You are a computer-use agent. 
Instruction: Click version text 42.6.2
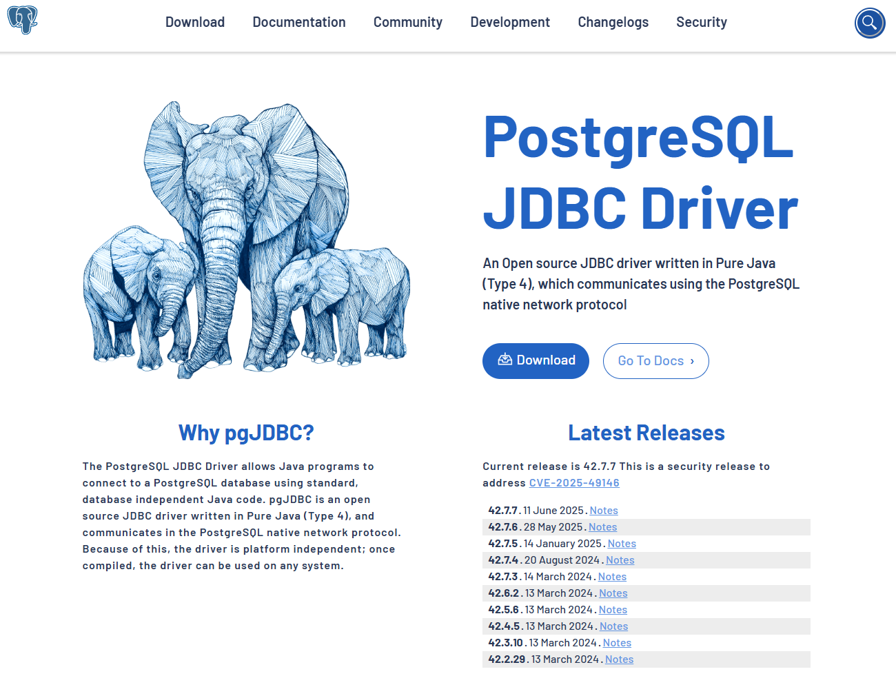[x=504, y=593]
